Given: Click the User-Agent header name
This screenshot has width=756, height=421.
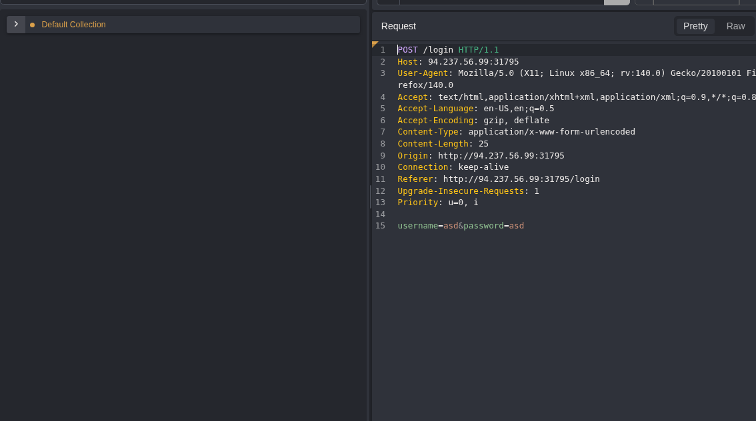Looking at the screenshot, I should click(x=423, y=73).
